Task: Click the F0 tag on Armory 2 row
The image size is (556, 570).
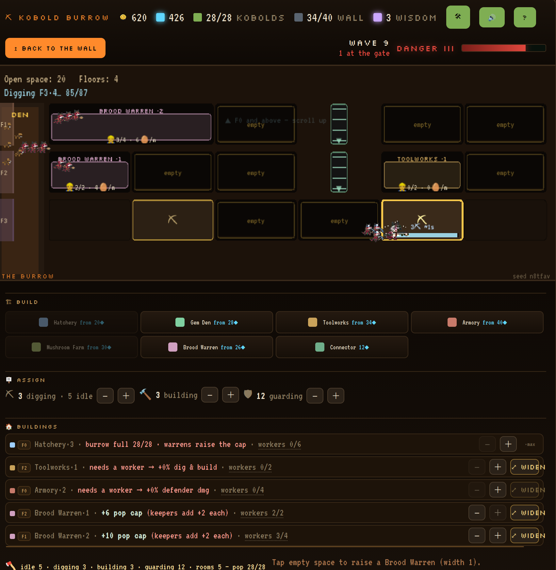Action: (24, 490)
